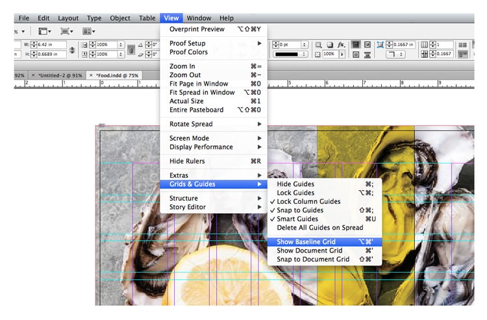The image size is (487, 320).
Task: Choose Overprint Preview
Action: tap(214, 29)
